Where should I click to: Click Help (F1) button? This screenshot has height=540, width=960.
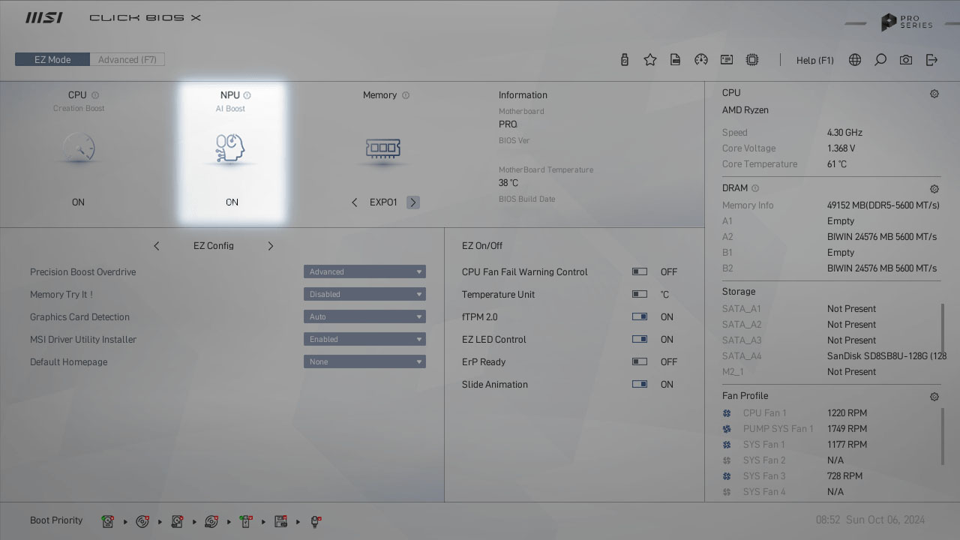814,60
